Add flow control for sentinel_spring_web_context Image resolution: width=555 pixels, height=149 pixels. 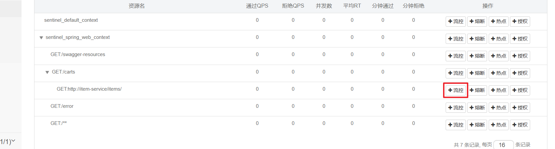(456, 39)
